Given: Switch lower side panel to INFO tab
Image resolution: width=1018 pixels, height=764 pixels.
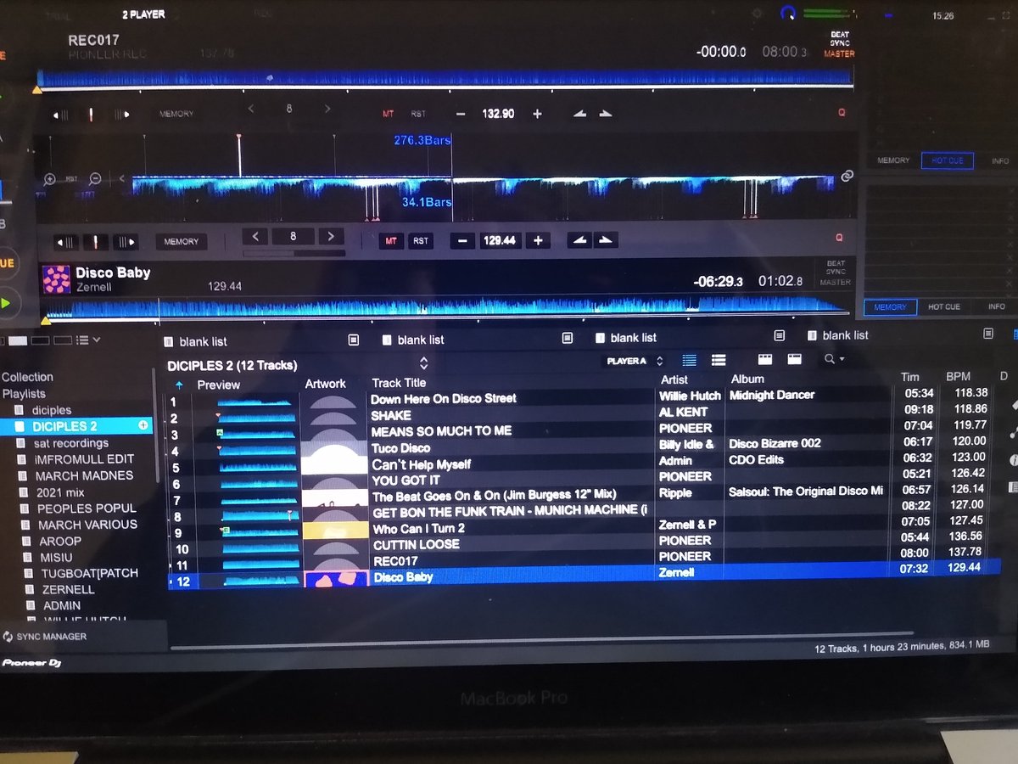Looking at the screenshot, I should tap(998, 306).
